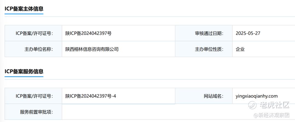Click the 老虎社区 watermark logo icon
The width and height of the screenshot is (295, 122).
[x=252, y=105]
